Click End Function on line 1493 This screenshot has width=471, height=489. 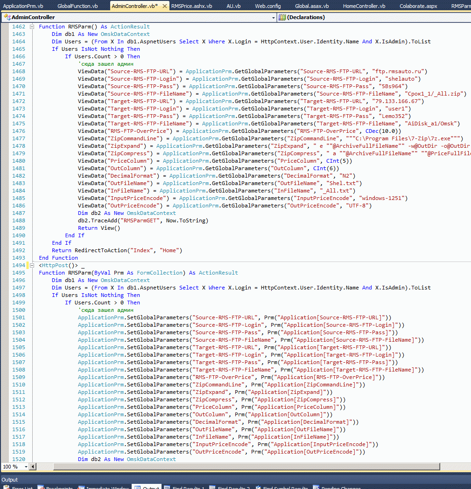[58, 258]
